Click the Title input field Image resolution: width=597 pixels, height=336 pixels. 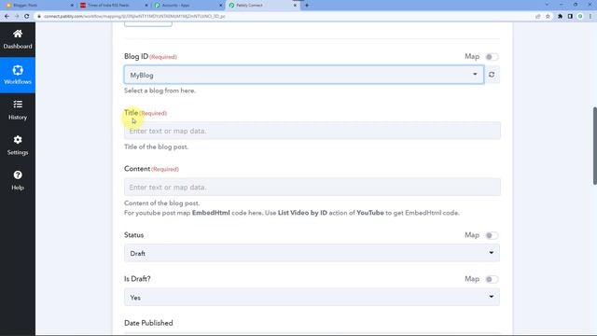tap(312, 131)
